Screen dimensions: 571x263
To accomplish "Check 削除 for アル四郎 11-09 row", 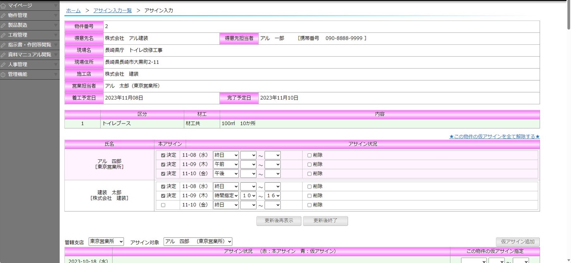I will coord(310,164).
